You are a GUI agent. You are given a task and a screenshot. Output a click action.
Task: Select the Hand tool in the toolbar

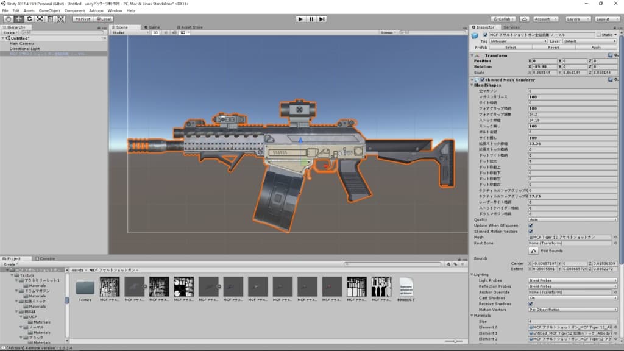pyautogui.click(x=8, y=19)
